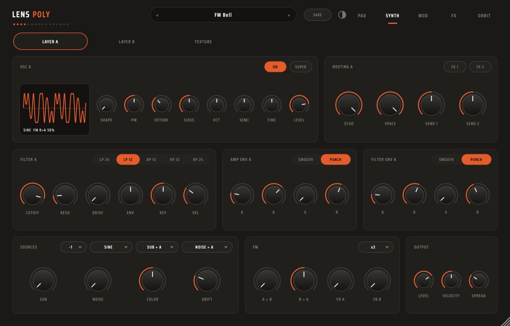Toggle FX 1 routing
This screenshot has width=510, height=326.
point(455,67)
